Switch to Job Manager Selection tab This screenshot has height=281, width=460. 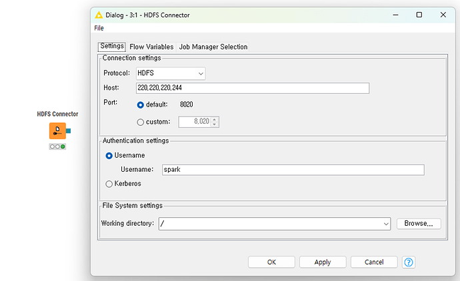(213, 47)
